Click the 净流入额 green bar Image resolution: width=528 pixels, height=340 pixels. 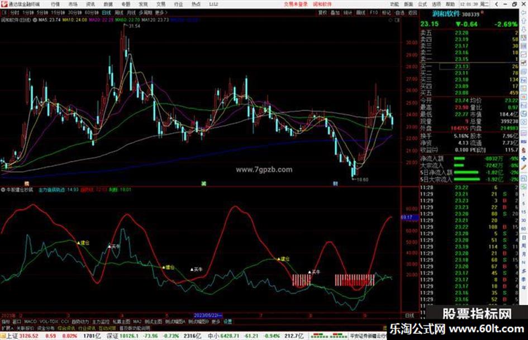point(459,158)
